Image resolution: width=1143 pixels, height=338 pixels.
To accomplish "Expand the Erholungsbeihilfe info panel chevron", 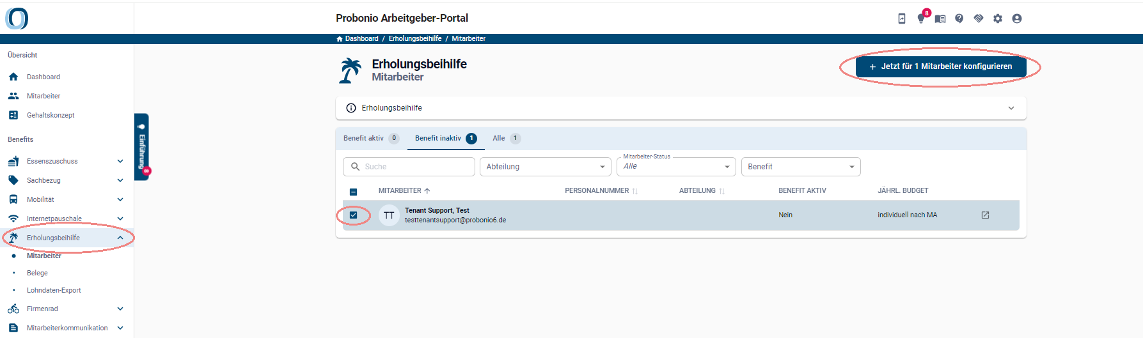I will pyautogui.click(x=1011, y=108).
